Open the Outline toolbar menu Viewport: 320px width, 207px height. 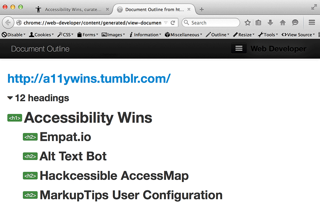218,35
